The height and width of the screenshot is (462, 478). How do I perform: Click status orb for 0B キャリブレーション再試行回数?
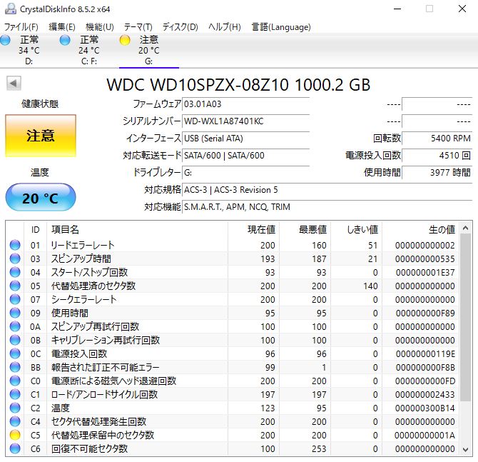(15, 340)
